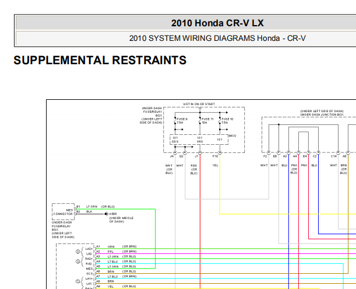Click junction box pin label 'E6'
The width and height of the screenshot is (356, 289).
(274, 156)
